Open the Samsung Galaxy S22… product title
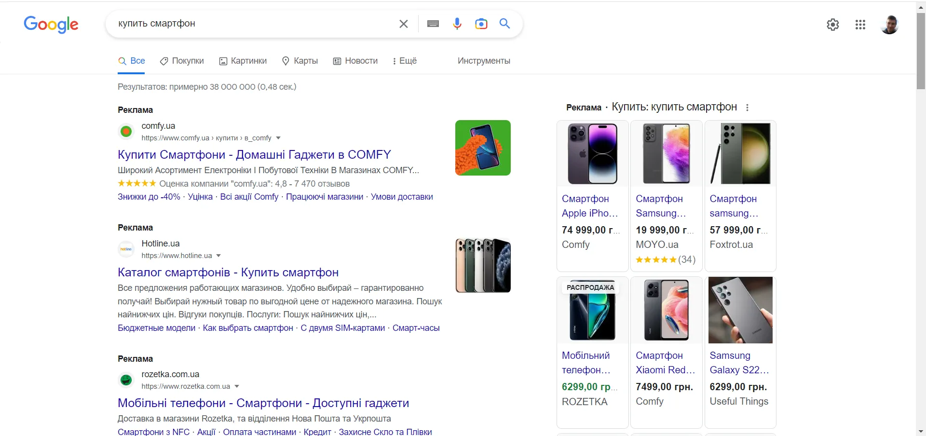This screenshot has width=926, height=436. (739, 363)
